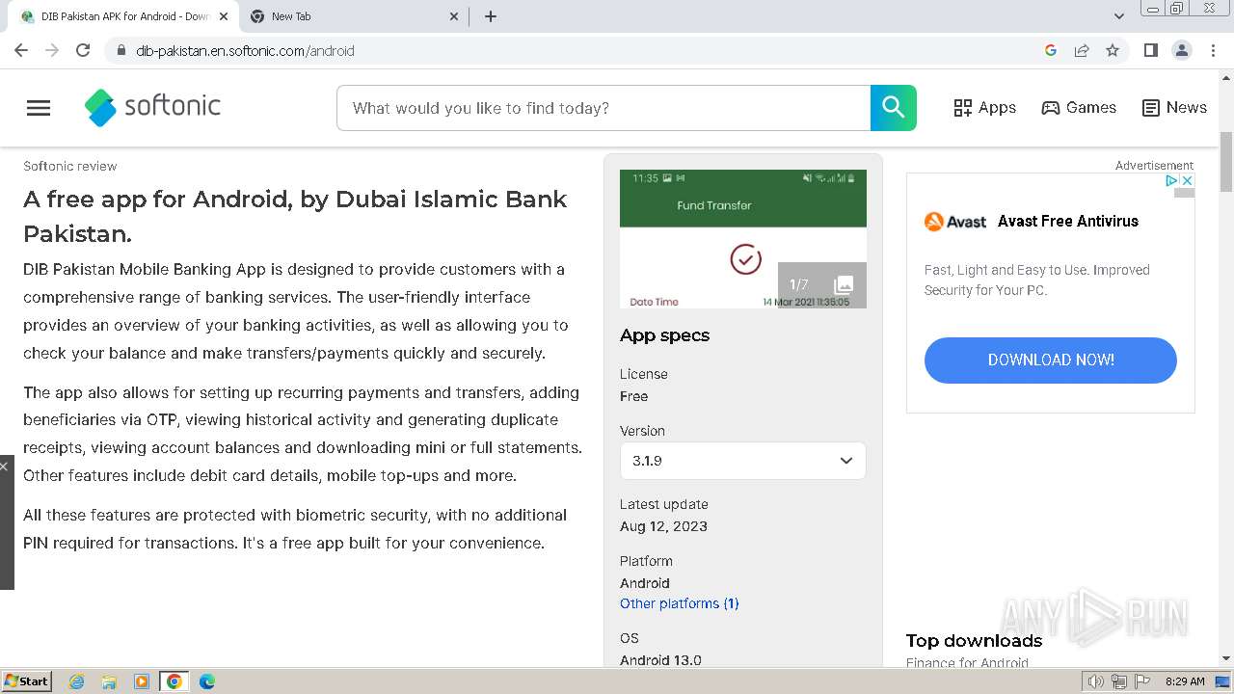Toggle the browser side panel
The height and width of the screenshot is (694, 1234).
click(1150, 50)
